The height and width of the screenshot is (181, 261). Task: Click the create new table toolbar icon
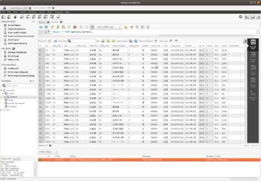28,17
